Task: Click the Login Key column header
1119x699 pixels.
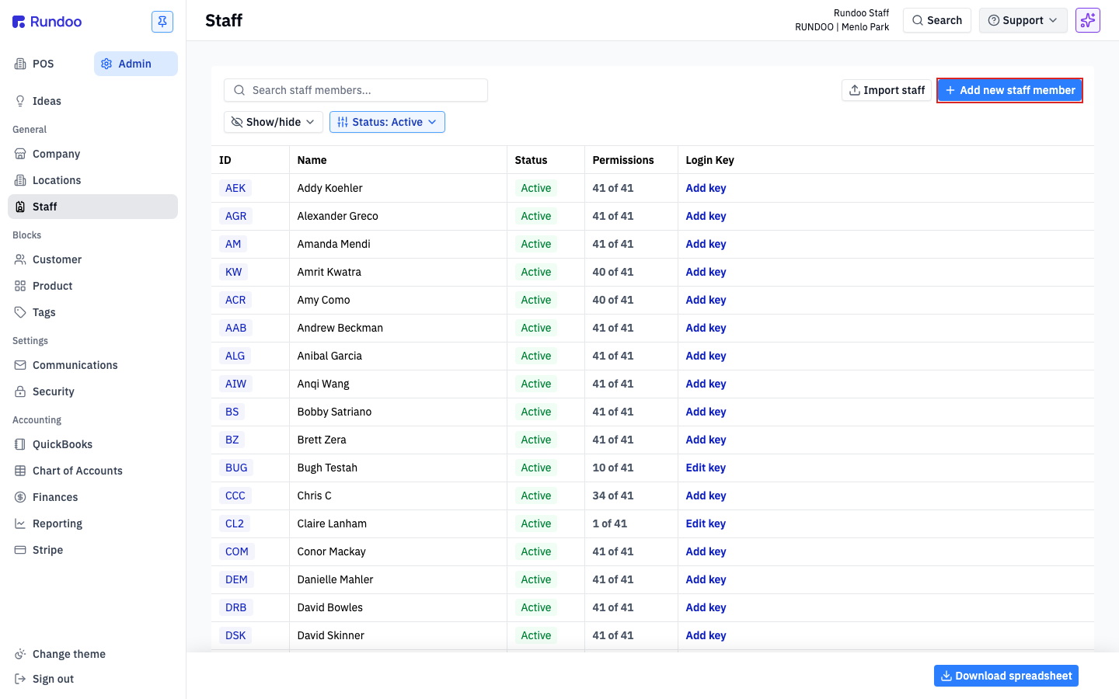Action: [x=709, y=160]
